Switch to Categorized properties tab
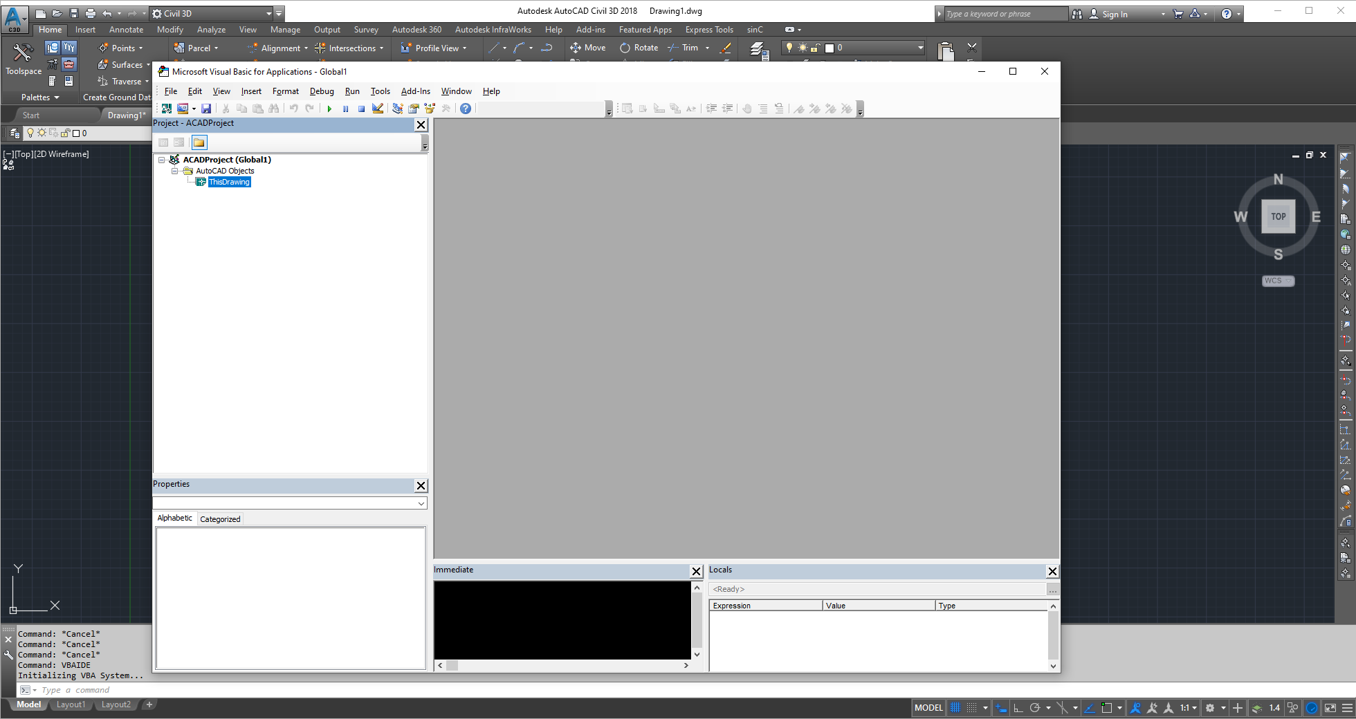The image size is (1356, 719). (x=220, y=519)
